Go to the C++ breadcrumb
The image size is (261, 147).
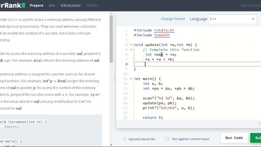pyautogui.click(x=52, y=5)
